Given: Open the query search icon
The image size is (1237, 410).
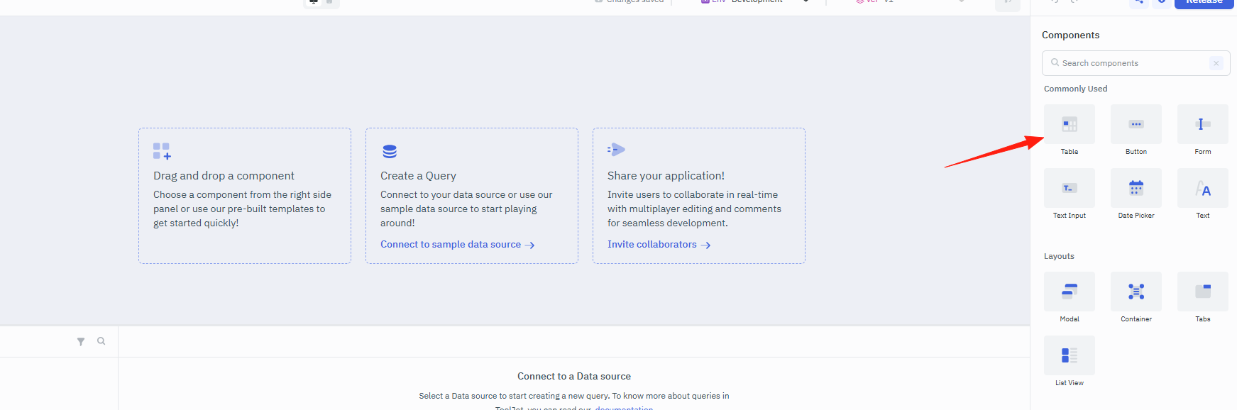Looking at the screenshot, I should click(101, 341).
